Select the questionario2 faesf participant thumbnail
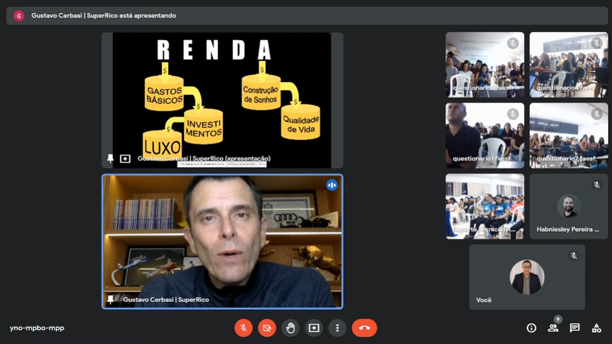Screen dimensions: 612x344 [569, 135]
